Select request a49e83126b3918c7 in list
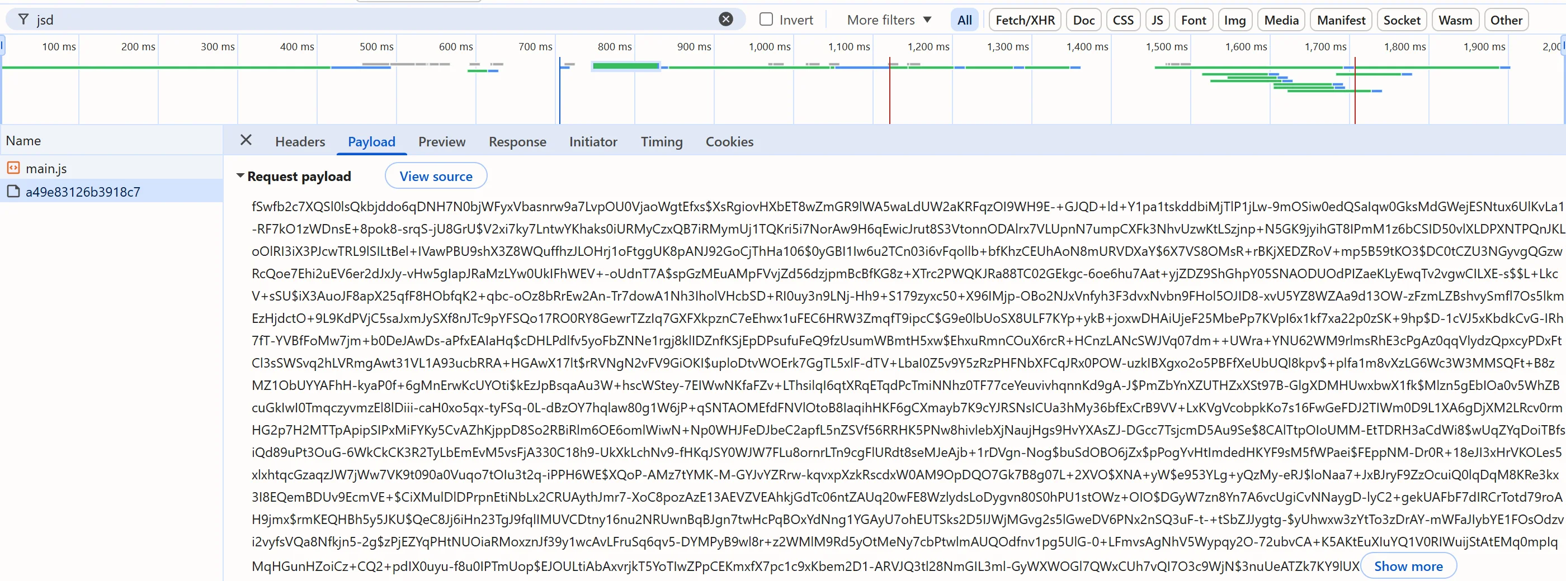This screenshot has width=1566, height=581. tap(111, 191)
